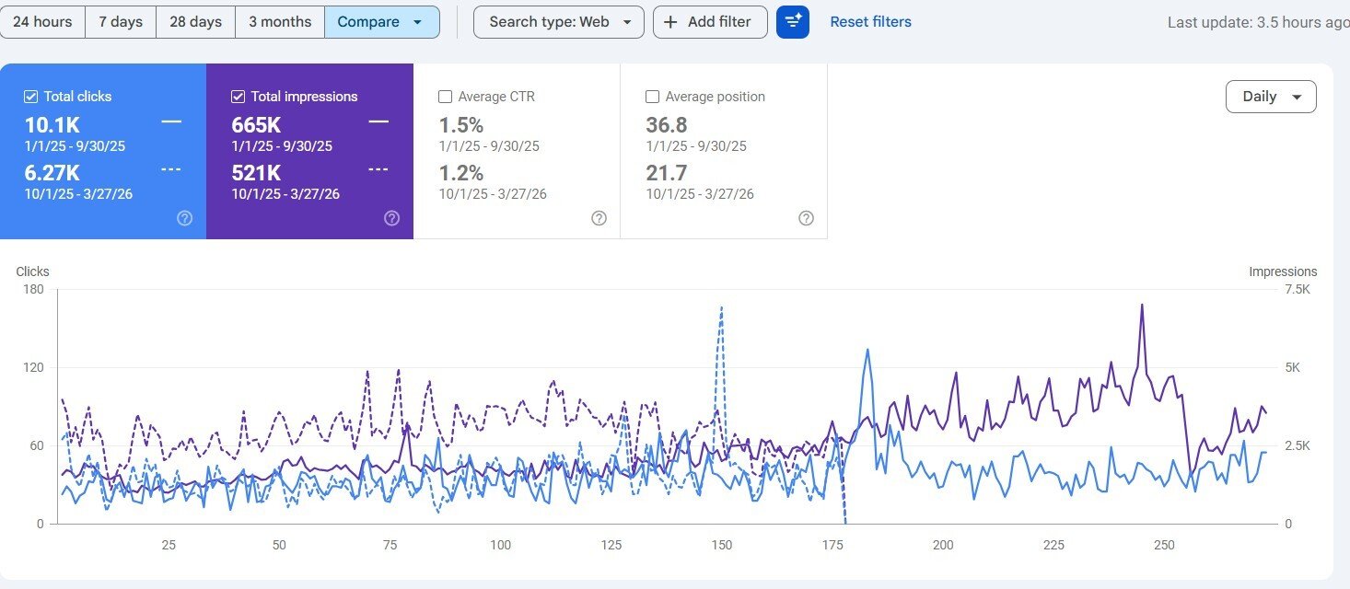Click the filter options sparkle icon
The width and height of the screenshot is (1350, 589).
click(792, 22)
